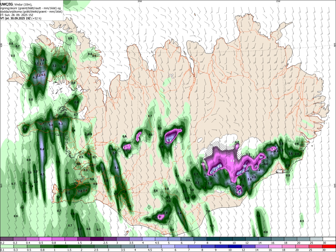This screenshot has height=252, width=336.
Task: Click the '5.1' value in the pink area
Action: [261, 157]
